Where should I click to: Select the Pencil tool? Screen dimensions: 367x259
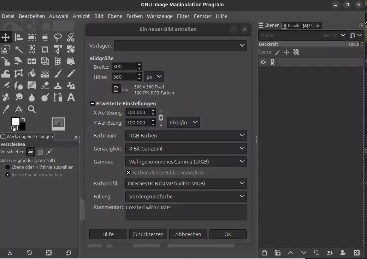[x=71, y=73]
